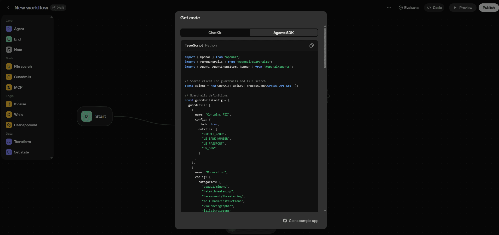
Task: Click the Draft status badge
Action: coord(58,8)
